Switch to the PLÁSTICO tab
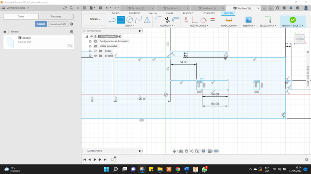This screenshot has width=311, height=174. (x=188, y=13)
